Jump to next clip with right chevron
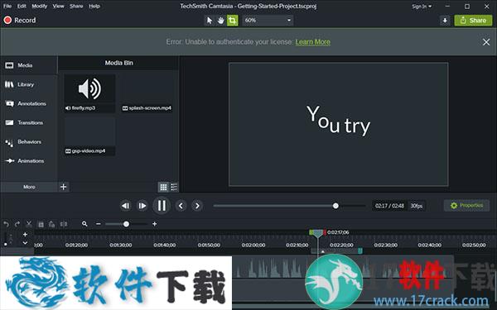 click(197, 206)
